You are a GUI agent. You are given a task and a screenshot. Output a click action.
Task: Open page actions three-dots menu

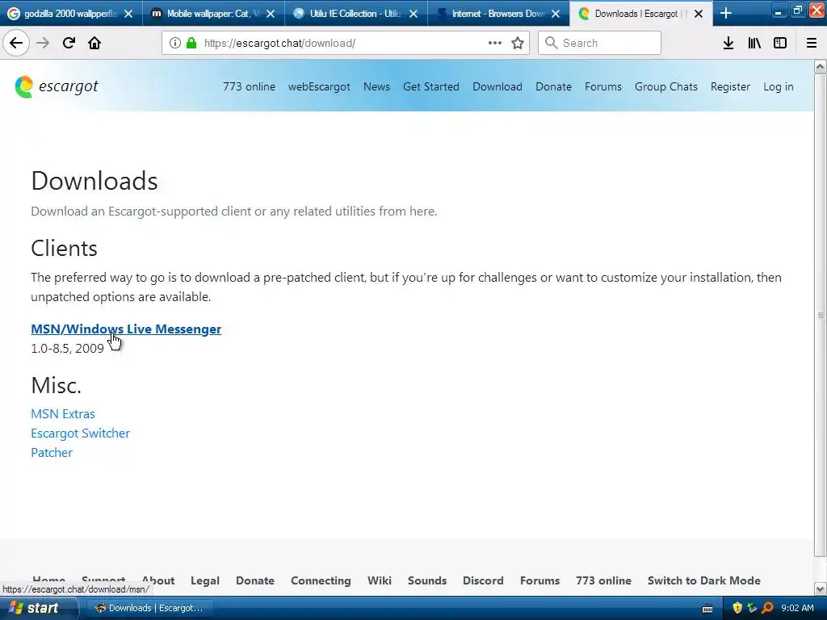(495, 43)
